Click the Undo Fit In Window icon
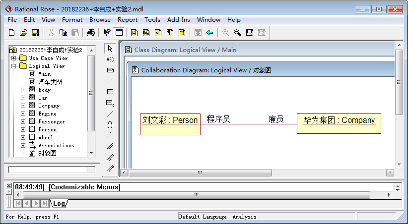Screen dimensions: 408x224 click(x=262, y=33)
